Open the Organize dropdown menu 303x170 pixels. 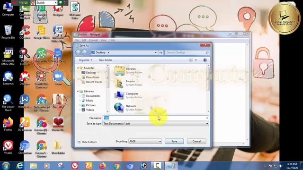(x=85, y=60)
